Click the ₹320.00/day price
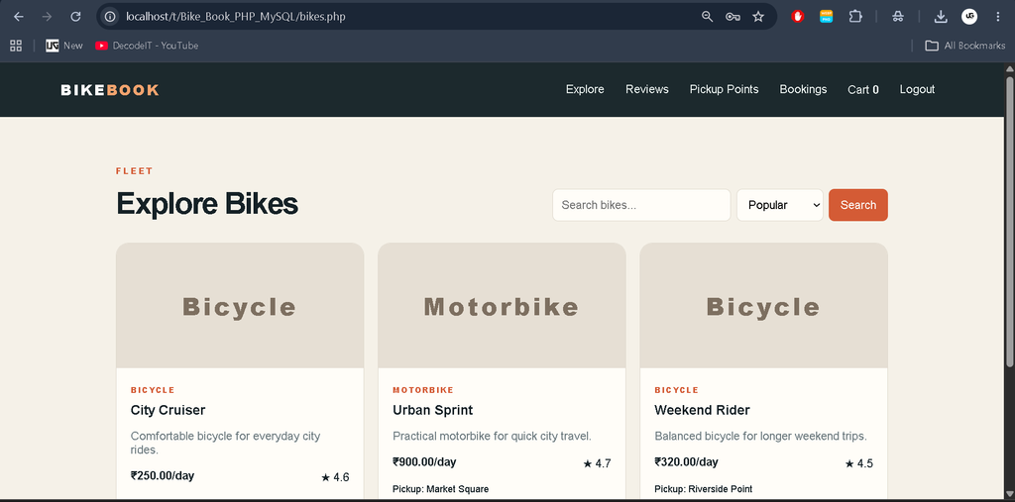1015x502 pixels. [x=686, y=461]
